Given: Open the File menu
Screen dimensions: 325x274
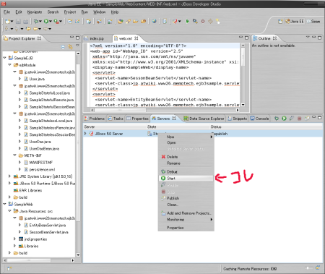Looking at the screenshot, I should 7,12.
